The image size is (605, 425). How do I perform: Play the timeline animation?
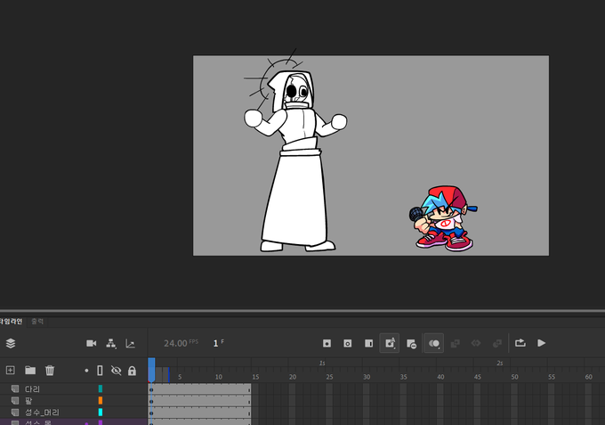tap(541, 343)
